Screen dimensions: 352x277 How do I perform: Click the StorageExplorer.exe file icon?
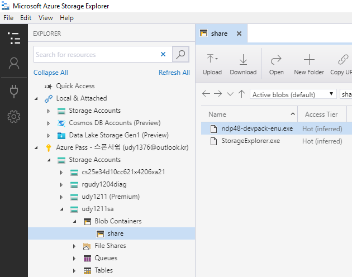[213, 141]
